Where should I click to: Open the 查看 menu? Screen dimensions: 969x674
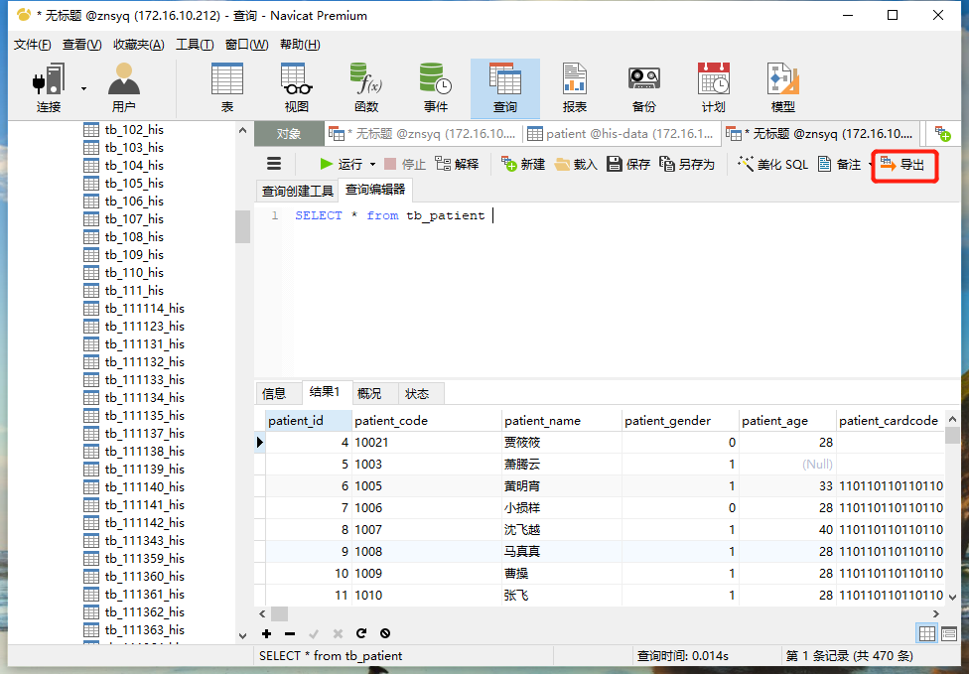(81, 45)
